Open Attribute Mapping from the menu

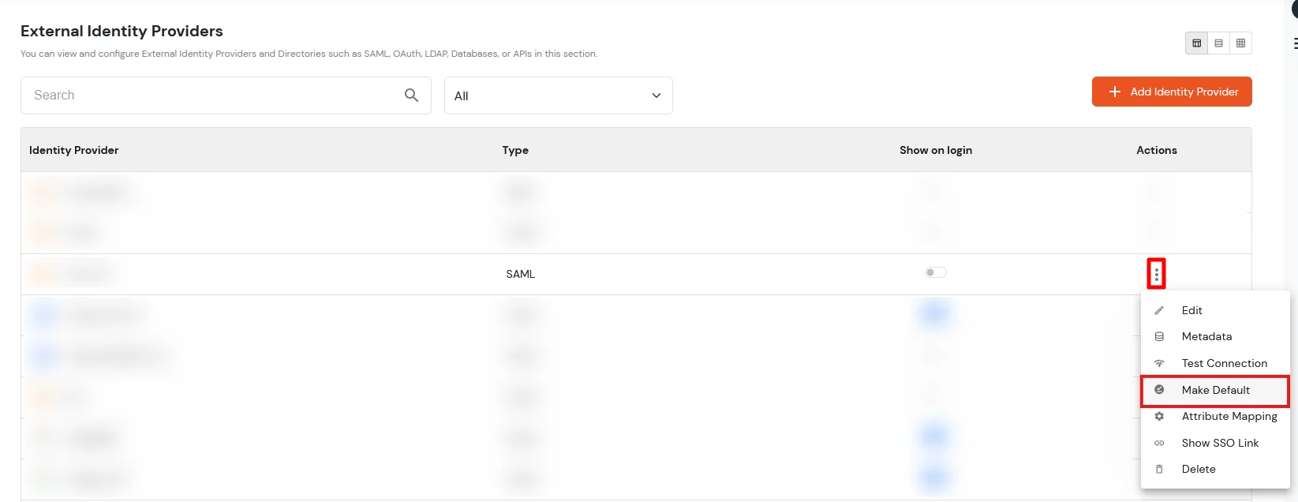pos(1215,416)
